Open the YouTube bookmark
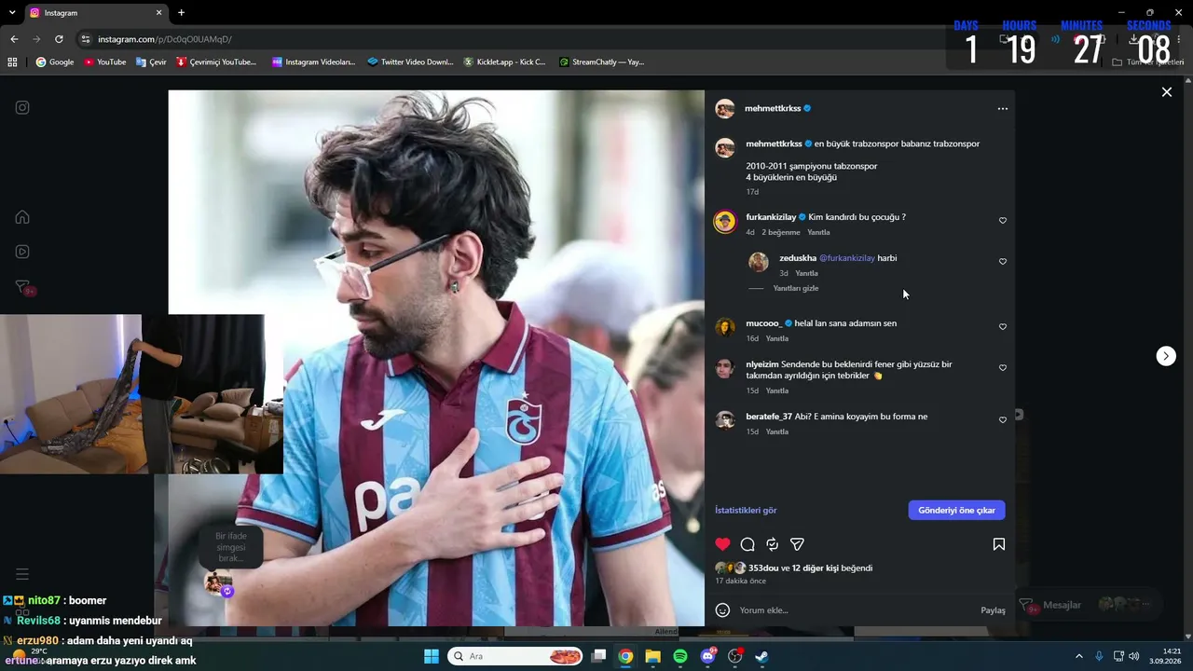The width and height of the screenshot is (1193, 671). coord(105,62)
